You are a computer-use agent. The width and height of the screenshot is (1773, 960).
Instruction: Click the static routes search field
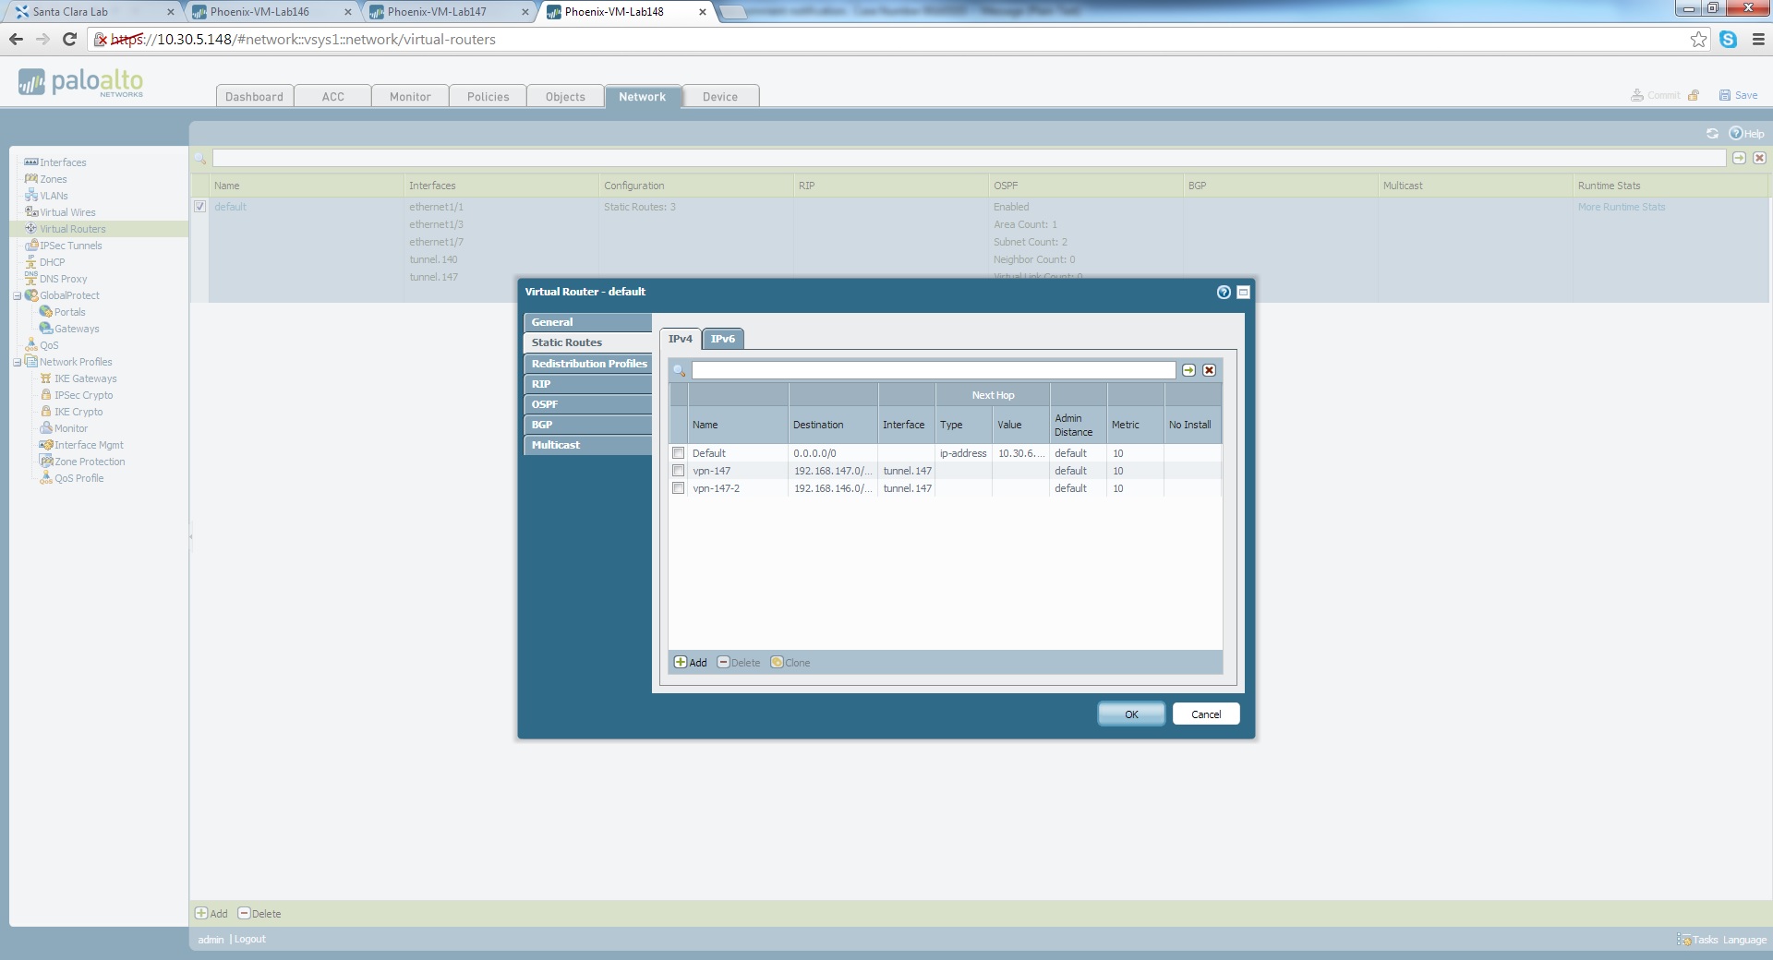coord(933,370)
